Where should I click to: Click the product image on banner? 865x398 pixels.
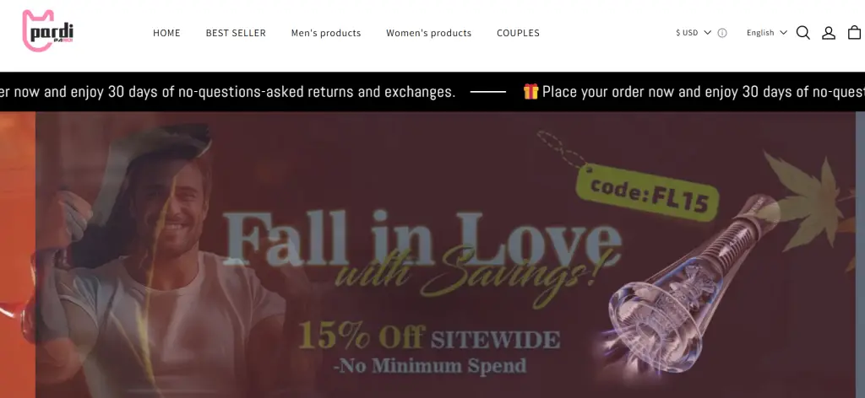tap(695, 286)
